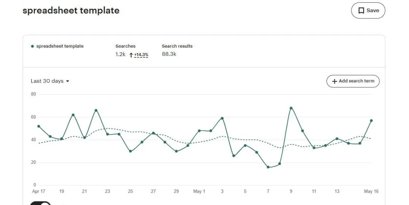
Task: Click the Apr 17 first data point
Action: [x=39, y=126]
